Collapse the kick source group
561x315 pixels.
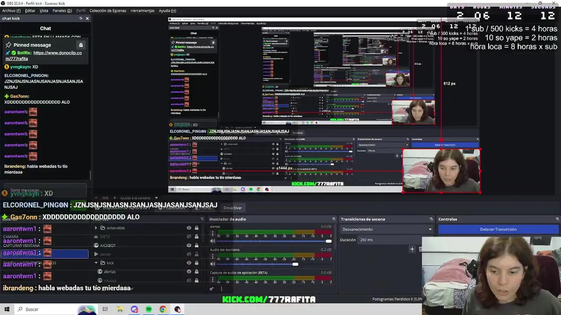pos(96,263)
